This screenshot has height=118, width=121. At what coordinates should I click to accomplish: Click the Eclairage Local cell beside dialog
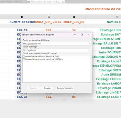point(107,61)
